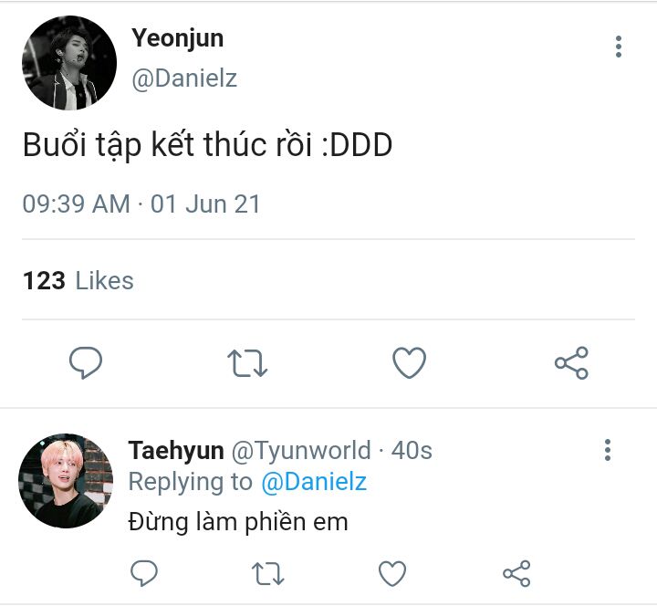
Task: Reply to Taehyun's comment
Action: pyautogui.click(x=144, y=572)
